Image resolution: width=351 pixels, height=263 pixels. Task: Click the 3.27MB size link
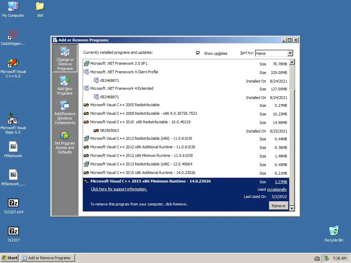tap(281, 182)
